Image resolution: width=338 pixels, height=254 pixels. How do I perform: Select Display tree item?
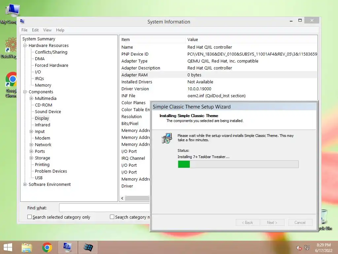coord(42,118)
